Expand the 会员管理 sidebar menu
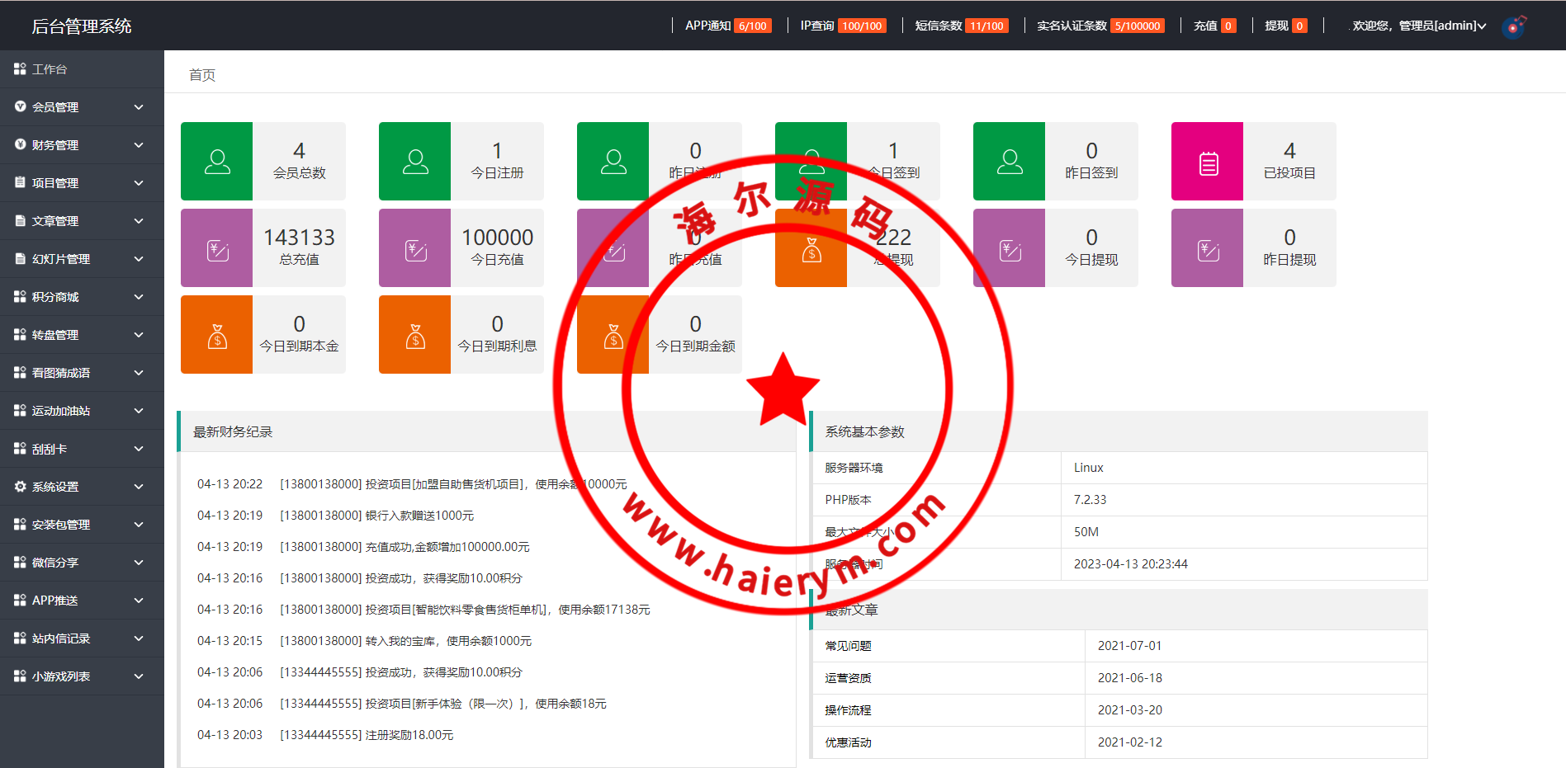Screen dimensions: 1566x768 click(81, 107)
